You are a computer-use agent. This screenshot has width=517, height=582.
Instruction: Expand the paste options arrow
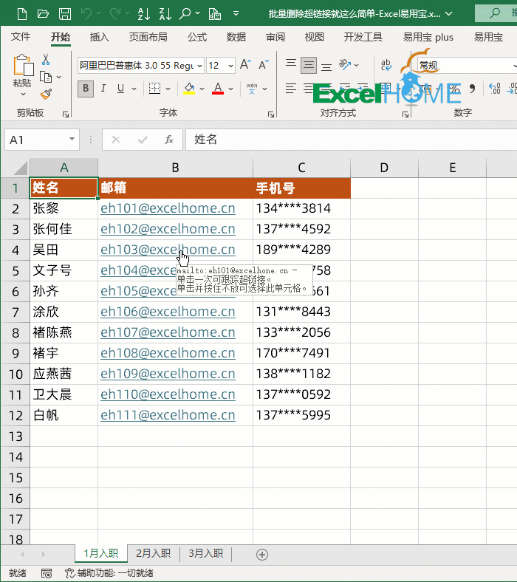coord(23,95)
